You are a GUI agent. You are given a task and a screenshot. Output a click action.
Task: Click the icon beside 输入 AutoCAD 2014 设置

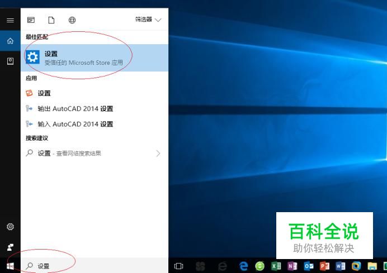29,124
